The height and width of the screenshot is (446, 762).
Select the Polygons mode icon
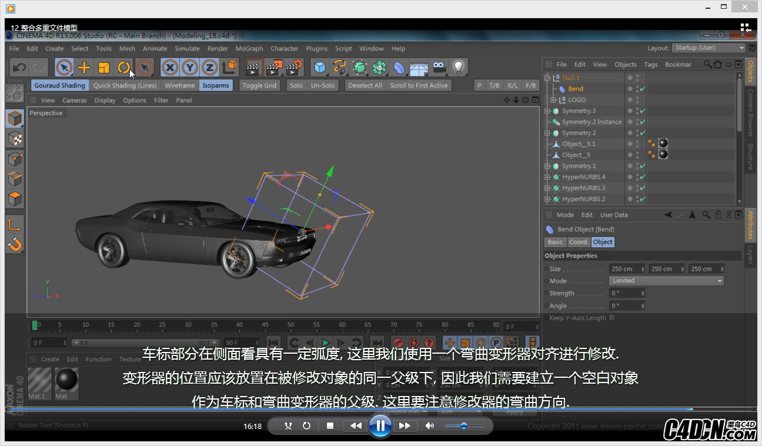[15, 199]
